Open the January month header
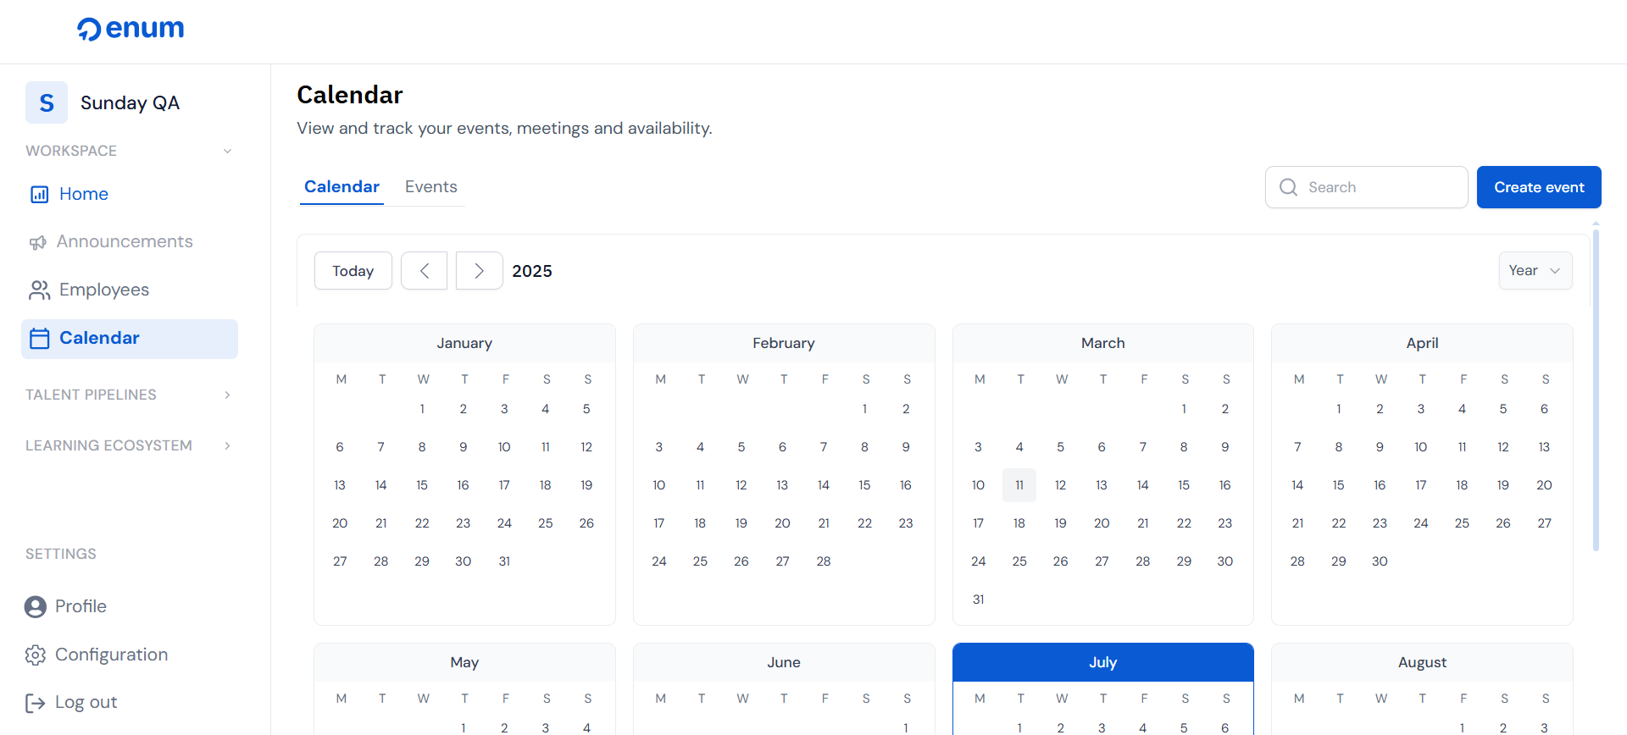 click(x=464, y=343)
